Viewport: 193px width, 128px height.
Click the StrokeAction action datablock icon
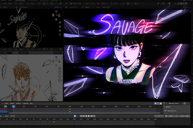point(165,111)
